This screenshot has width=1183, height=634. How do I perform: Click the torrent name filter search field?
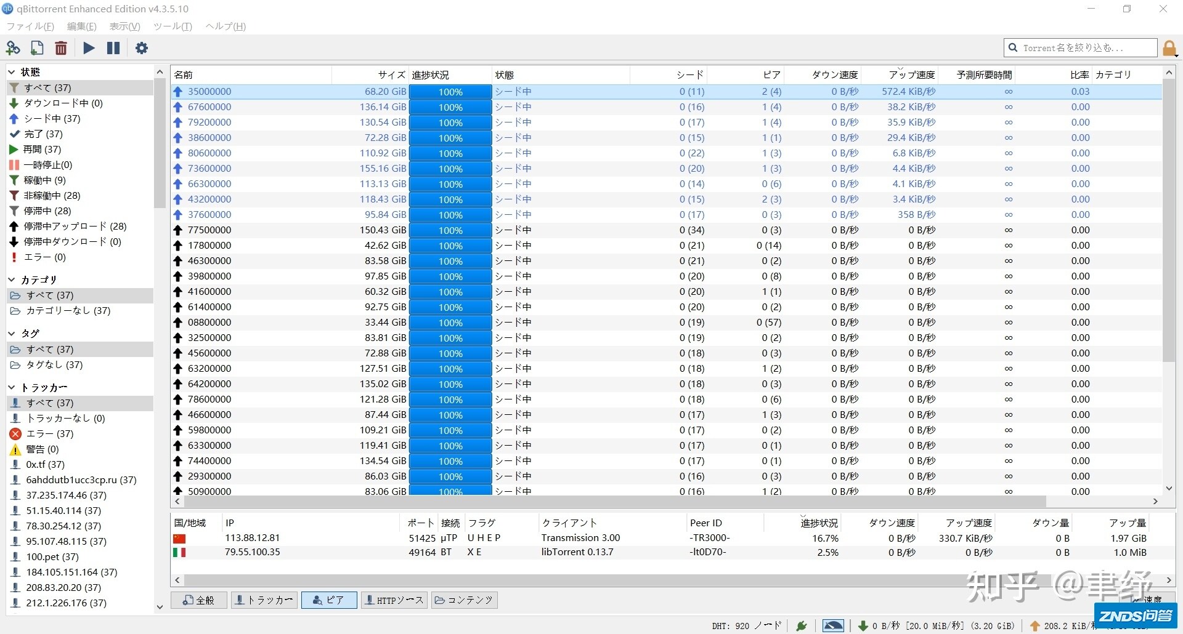click(1081, 47)
